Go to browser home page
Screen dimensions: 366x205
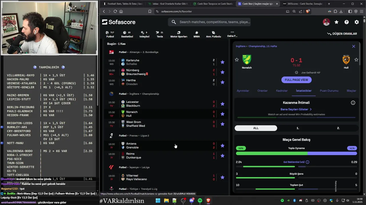121,11
